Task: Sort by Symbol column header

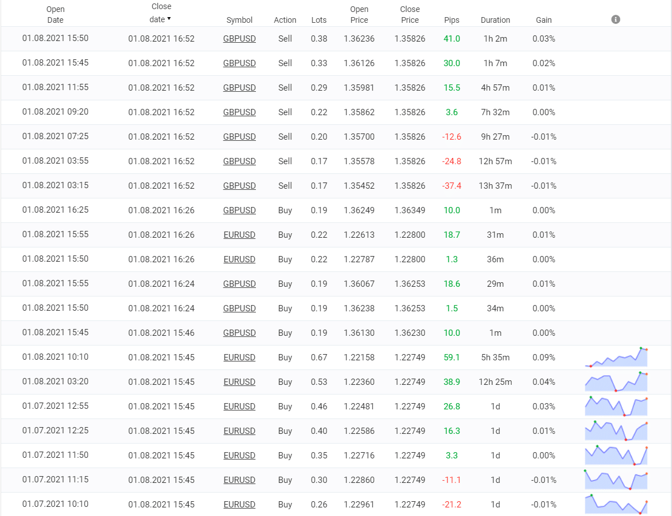Action: (x=239, y=20)
